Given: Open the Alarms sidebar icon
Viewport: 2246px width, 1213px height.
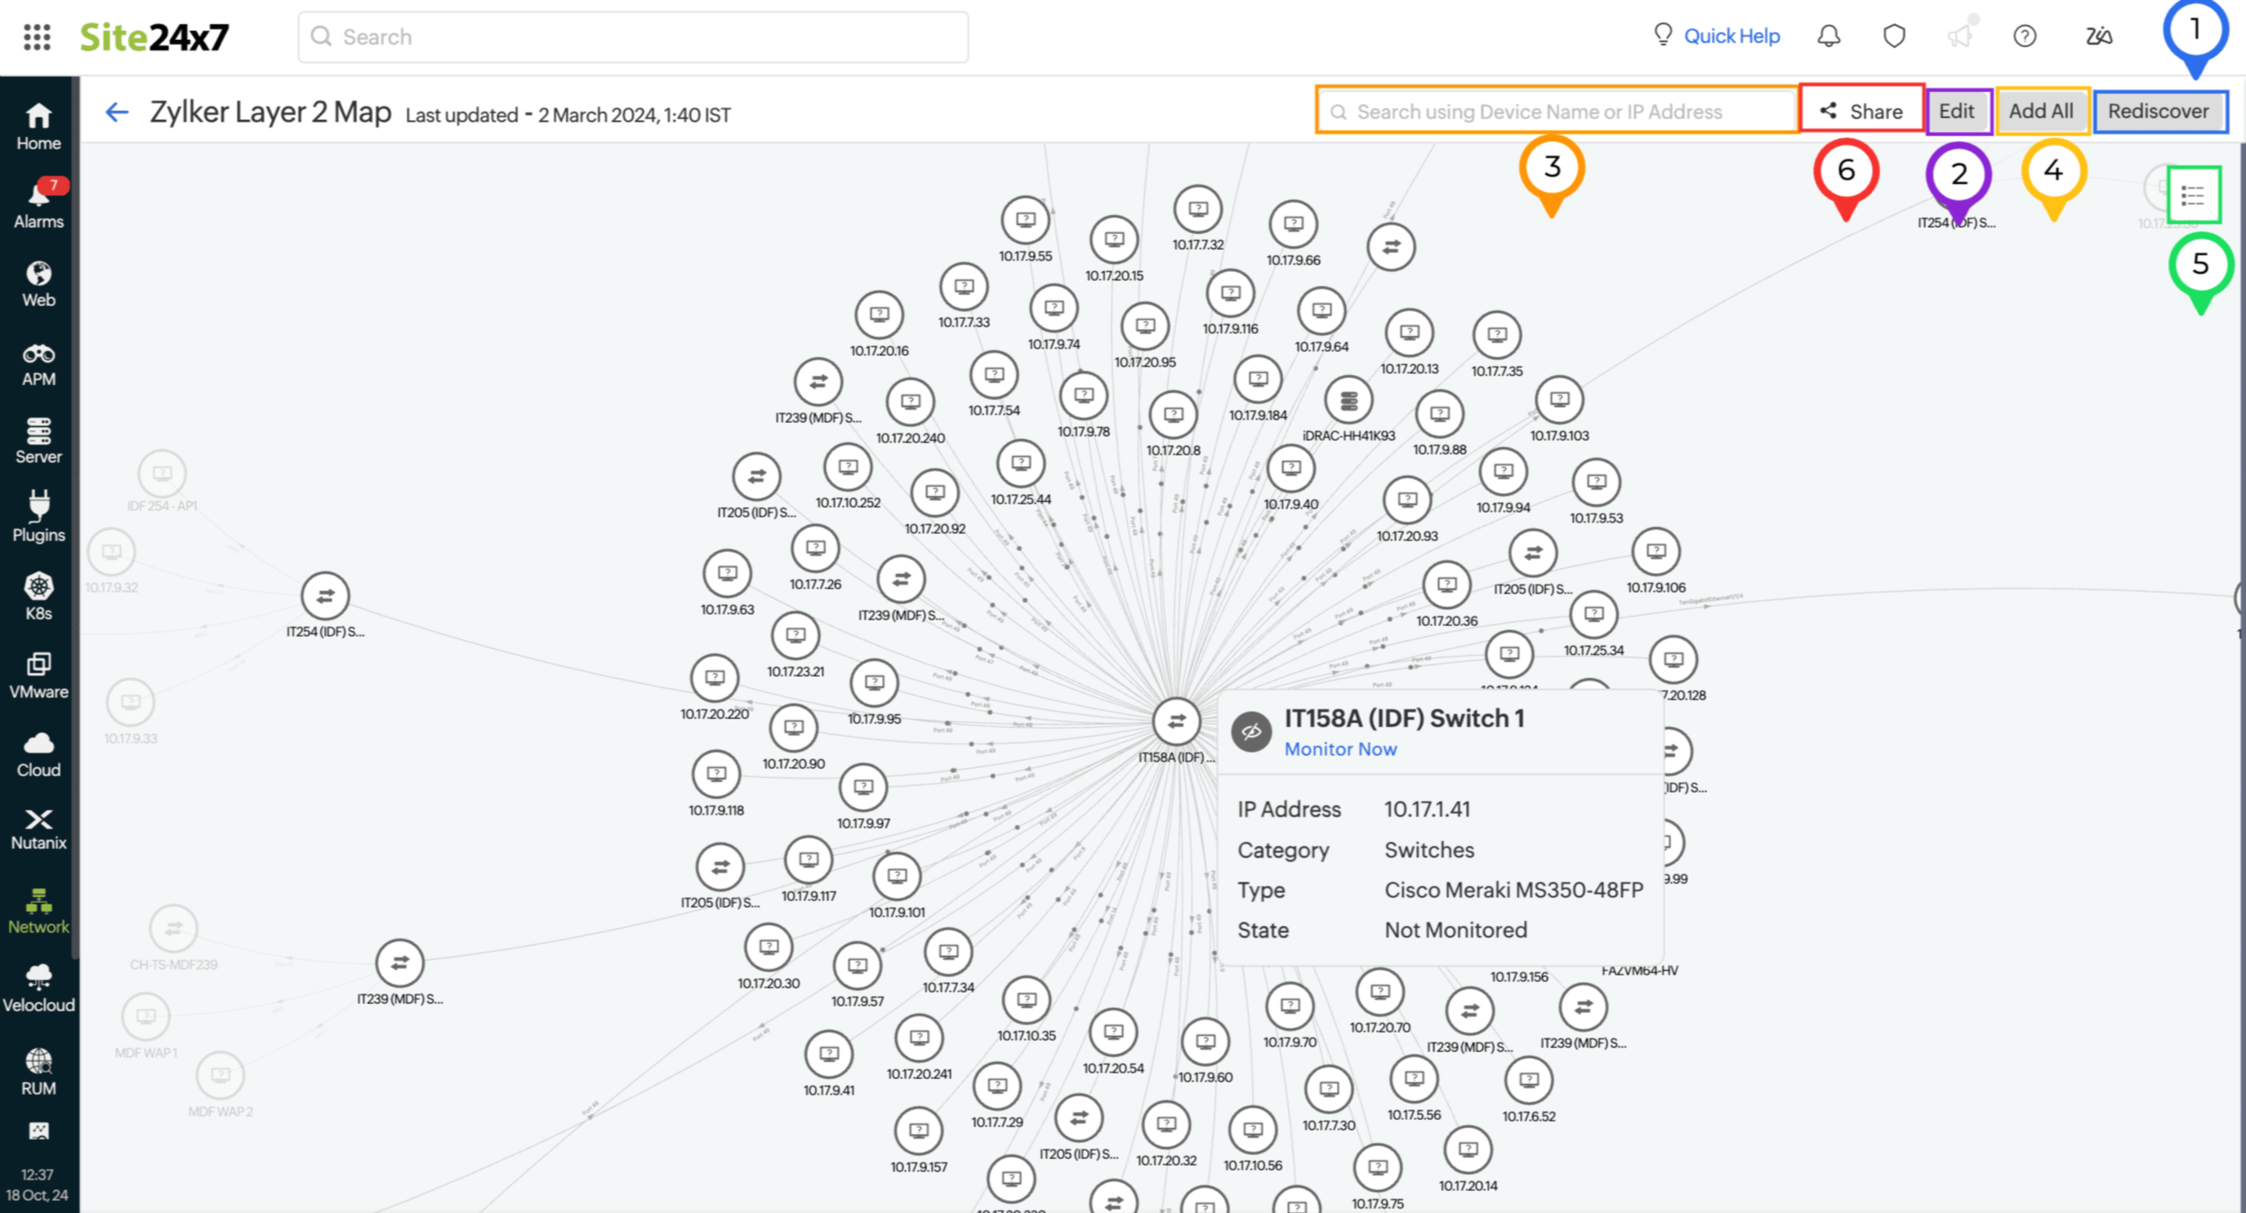Looking at the screenshot, I should click(38, 204).
